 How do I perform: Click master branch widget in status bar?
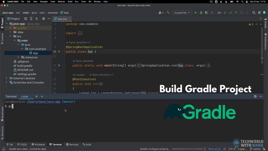click(255, 149)
